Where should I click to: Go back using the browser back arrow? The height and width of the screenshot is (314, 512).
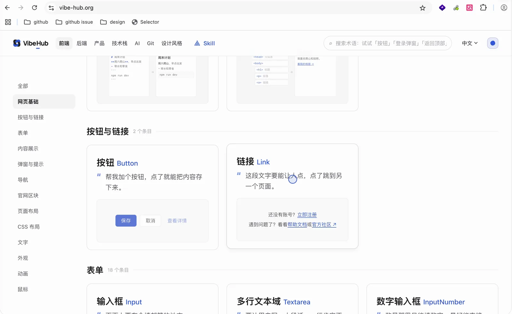[x=7, y=8]
